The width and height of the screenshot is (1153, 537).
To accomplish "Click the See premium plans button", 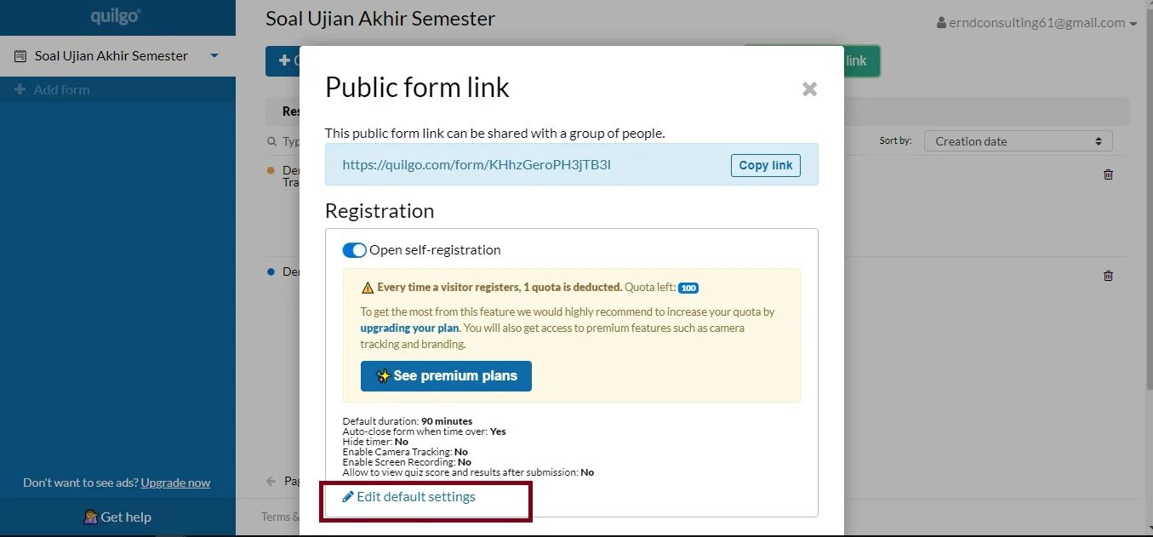I will (446, 376).
